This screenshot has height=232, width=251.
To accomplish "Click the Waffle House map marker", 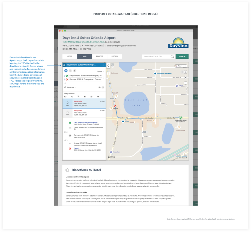I will 179,127.
